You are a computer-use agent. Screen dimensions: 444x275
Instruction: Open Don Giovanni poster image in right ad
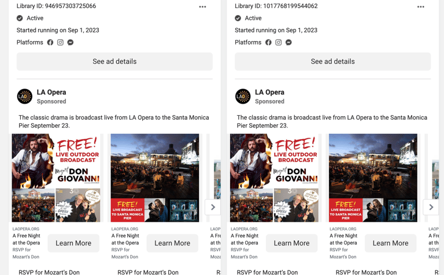[x=274, y=178]
